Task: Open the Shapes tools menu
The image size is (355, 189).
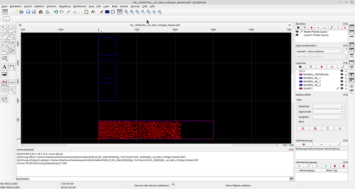Action: pyautogui.click(x=12, y=51)
